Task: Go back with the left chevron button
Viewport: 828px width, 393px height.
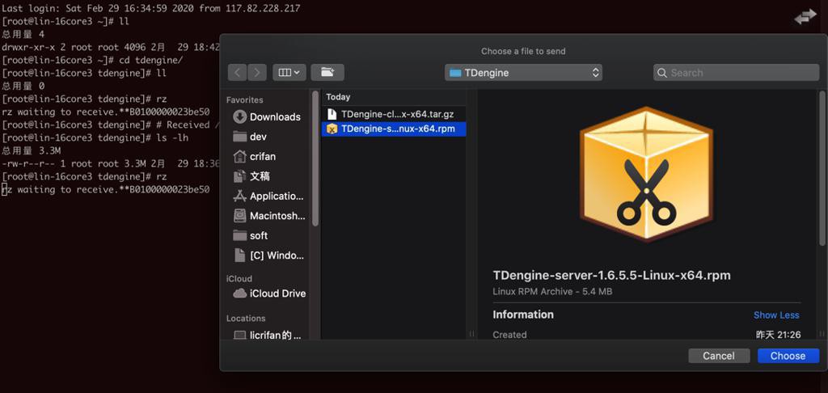Action: 238,72
